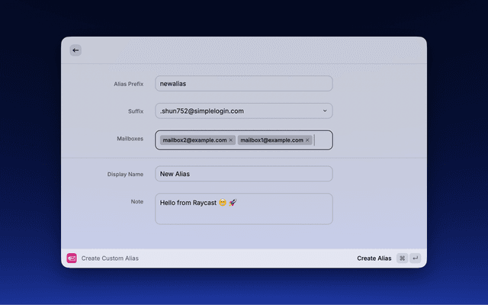Remove mailbox2@example.com tag via its x
This screenshot has height=305, width=488.
[231, 140]
